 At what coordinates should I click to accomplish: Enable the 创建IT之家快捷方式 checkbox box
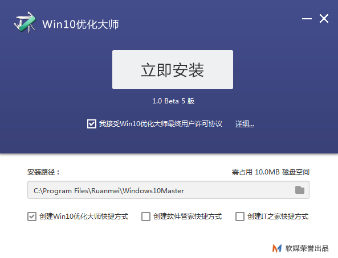tap(240, 217)
